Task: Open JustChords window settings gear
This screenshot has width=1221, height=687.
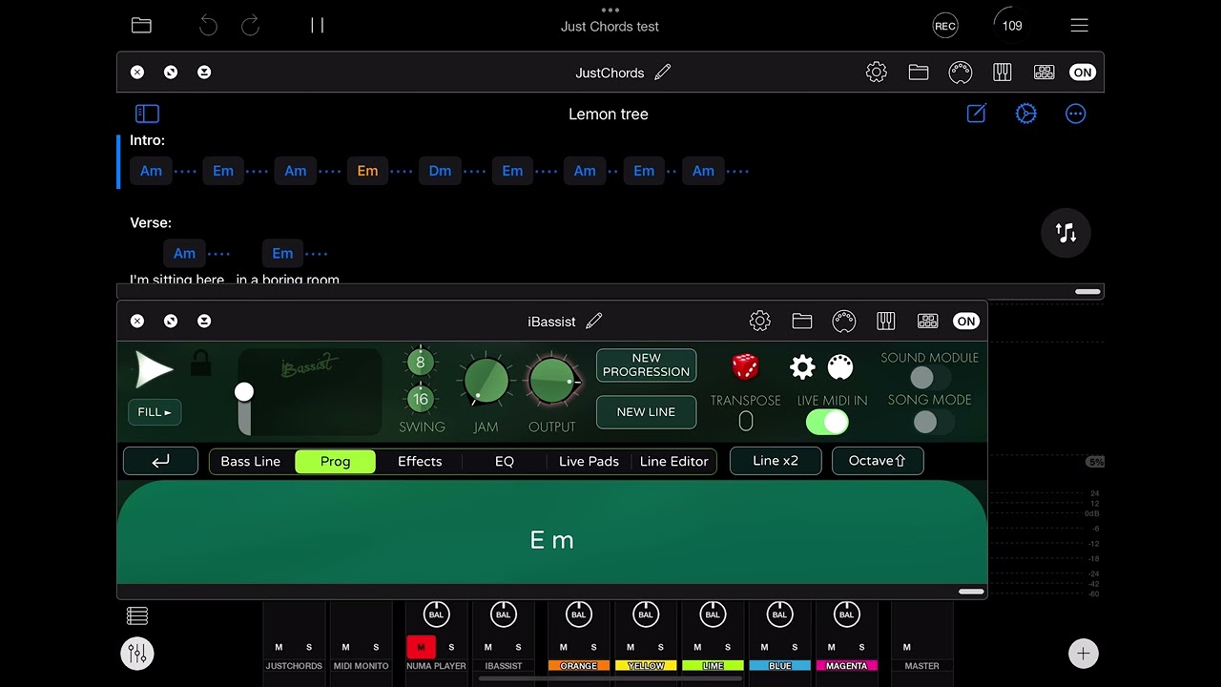Action: (876, 73)
